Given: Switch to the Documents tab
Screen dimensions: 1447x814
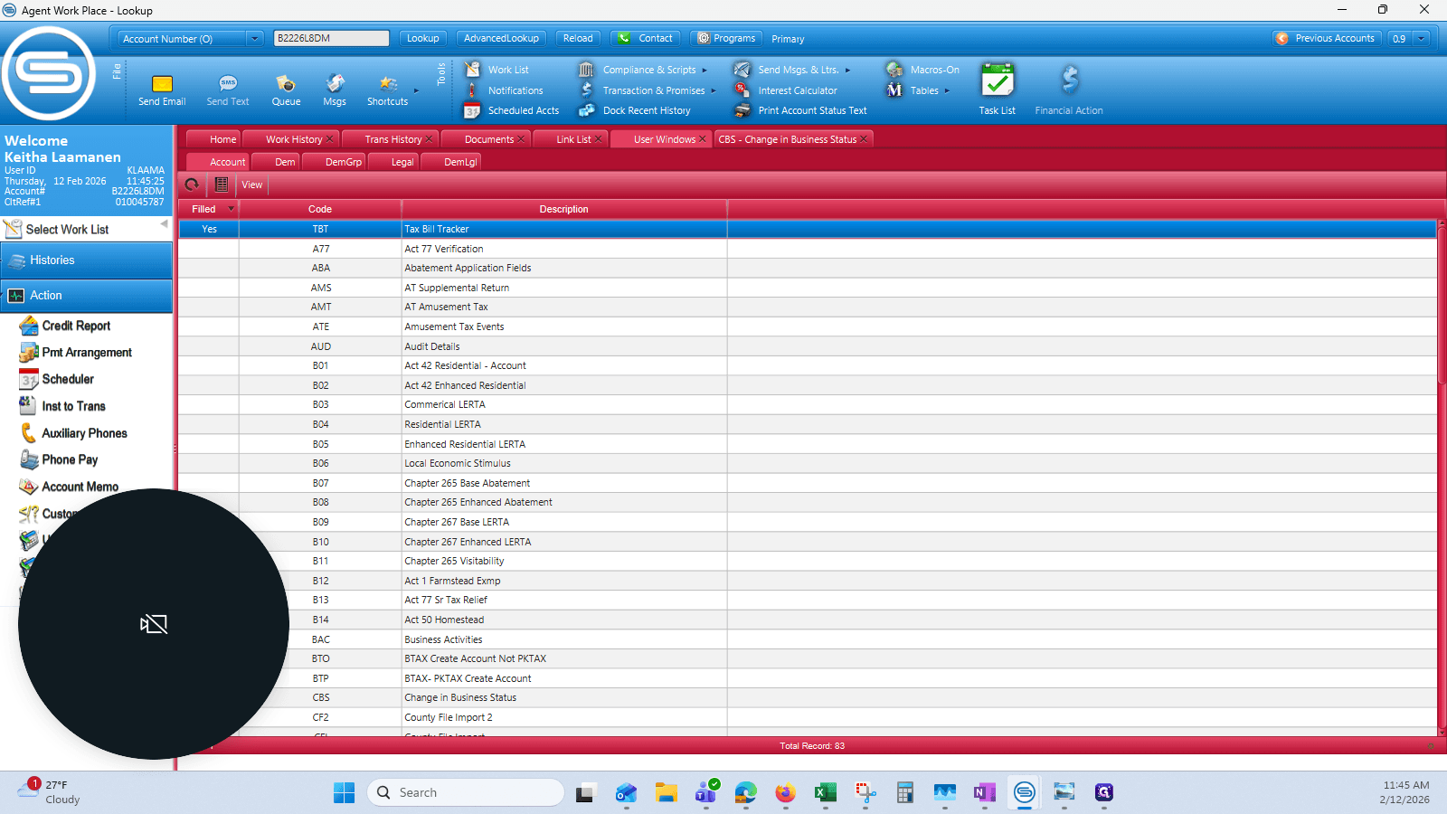Looking at the screenshot, I should [489, 139].
